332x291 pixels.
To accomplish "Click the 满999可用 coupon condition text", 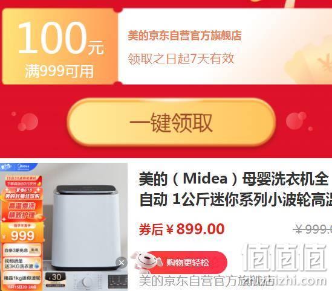I will [59, 71].
